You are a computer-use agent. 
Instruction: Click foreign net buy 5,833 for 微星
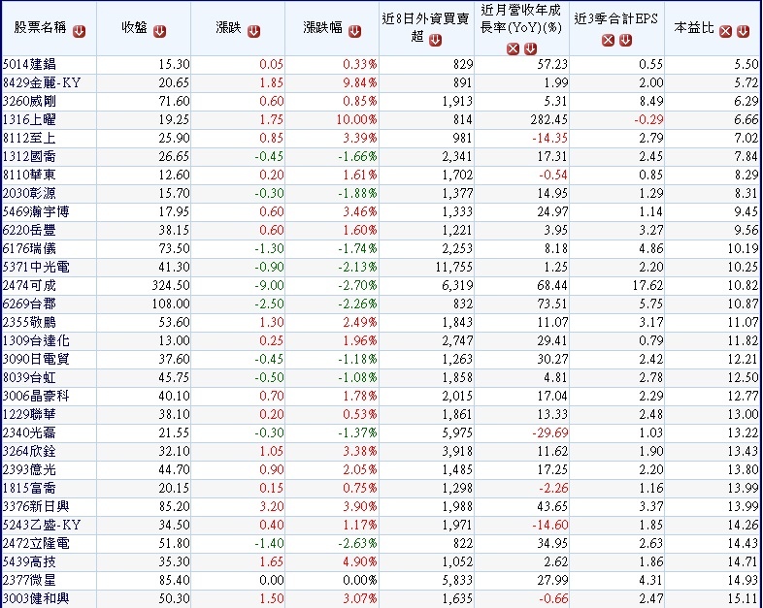pyautogui.click(x=457, y=580)
